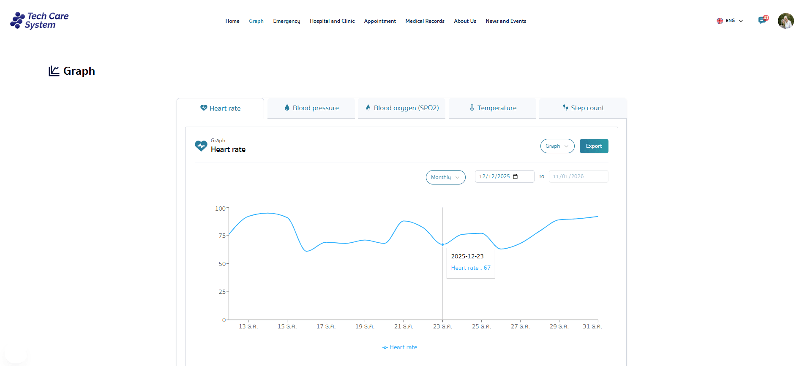The width and height of the screenshot is (802, 366).
Task: Click the chart icon next to Graph heading
Action: point(54,71)
